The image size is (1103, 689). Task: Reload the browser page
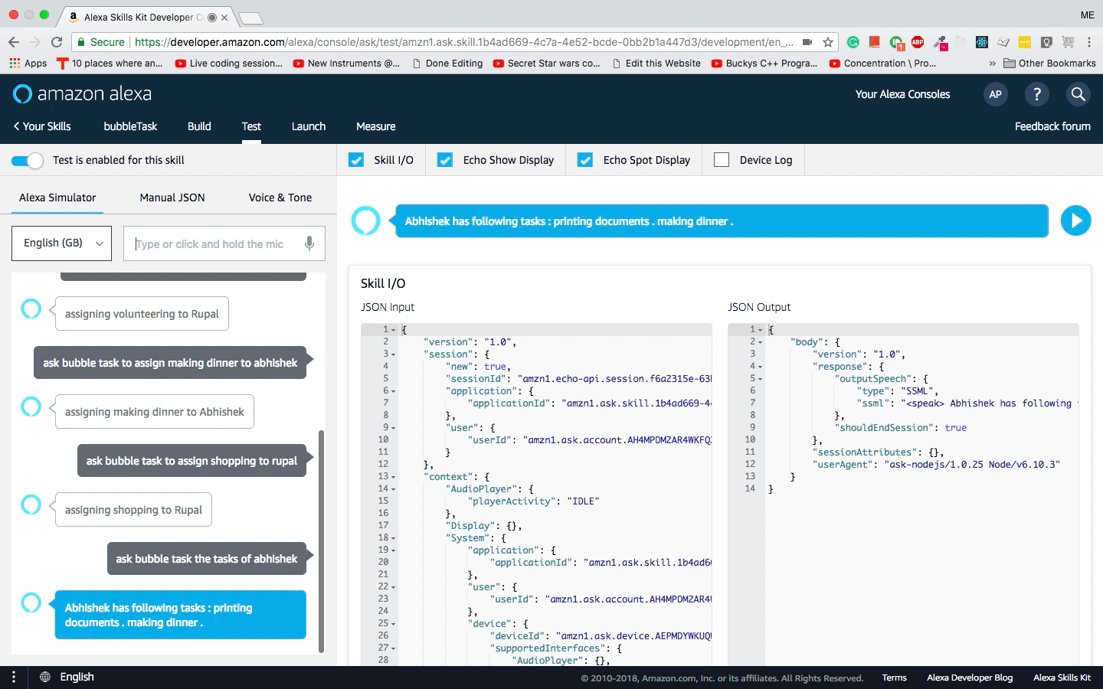[56, 42]
